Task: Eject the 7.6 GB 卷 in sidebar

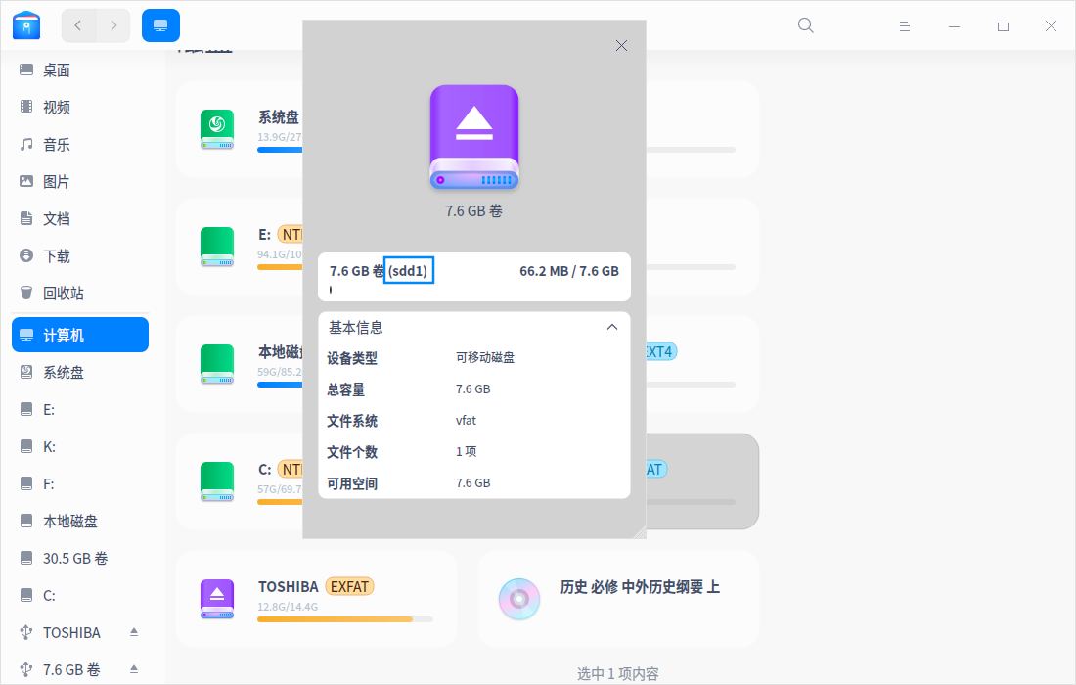Action: (x=135, y=669)
